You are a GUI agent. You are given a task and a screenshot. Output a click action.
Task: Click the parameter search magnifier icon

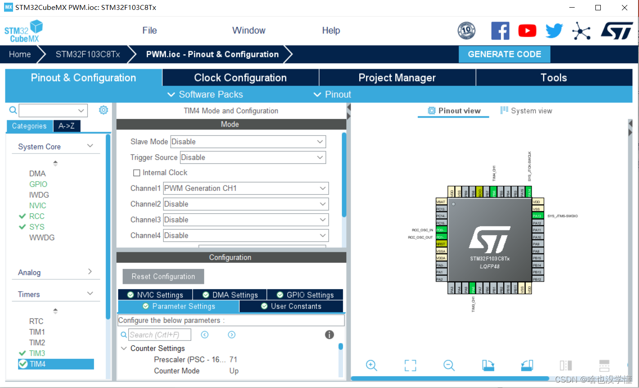tap(124, 335)
